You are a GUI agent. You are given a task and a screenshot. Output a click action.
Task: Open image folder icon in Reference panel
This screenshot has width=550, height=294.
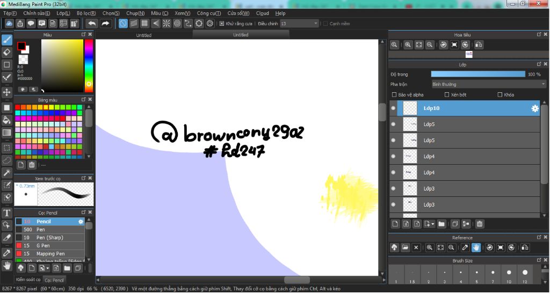tap(405, 248)
